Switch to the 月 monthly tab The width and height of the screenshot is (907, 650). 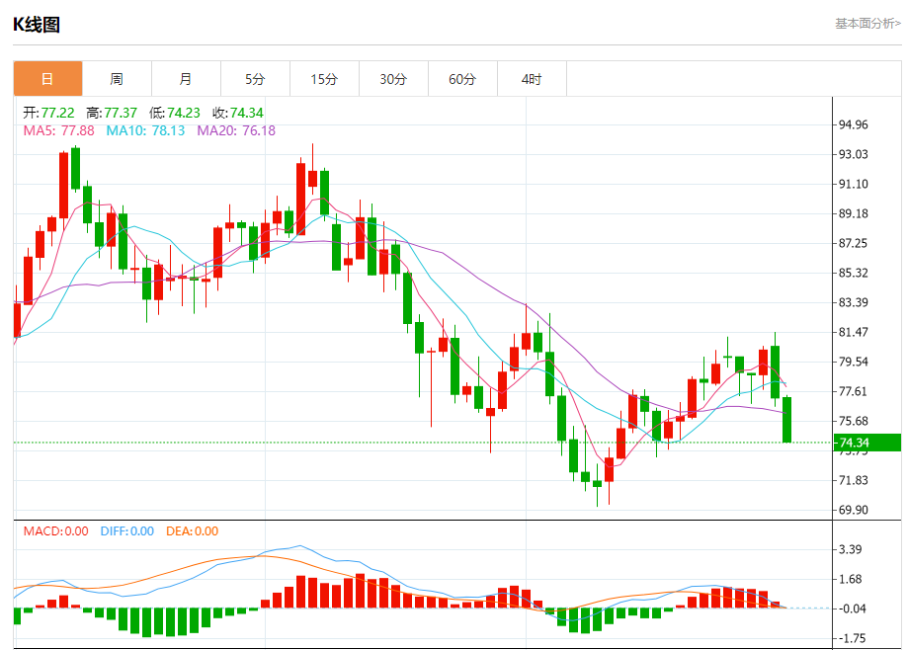186,79
